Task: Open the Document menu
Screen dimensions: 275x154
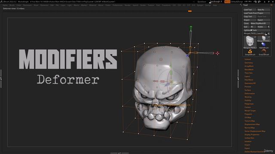Action: click(27, 5)
